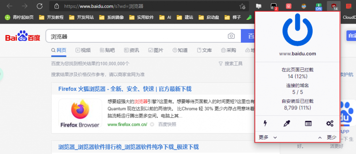Image resolution: width=356 pixels, height=154 pixels.
Task: Expand the 更多 section in popup
Action: (268, 137)
